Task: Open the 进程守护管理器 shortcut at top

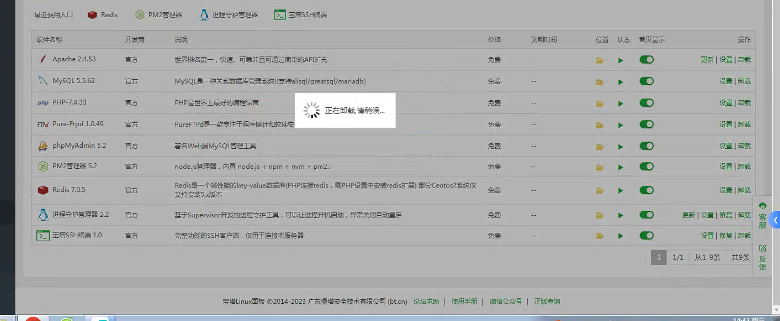Action: click(x=229, y=15)
